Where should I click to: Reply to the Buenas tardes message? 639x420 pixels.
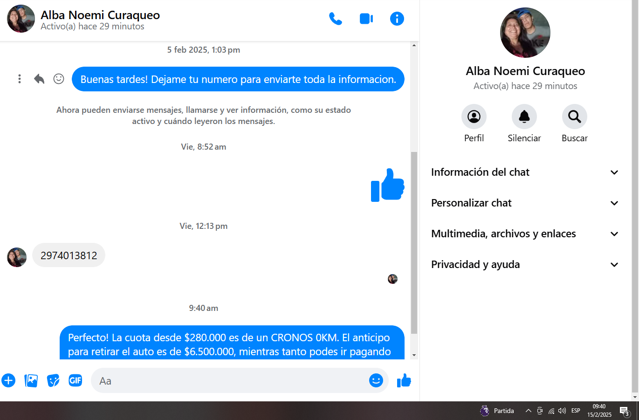(39, 79)
